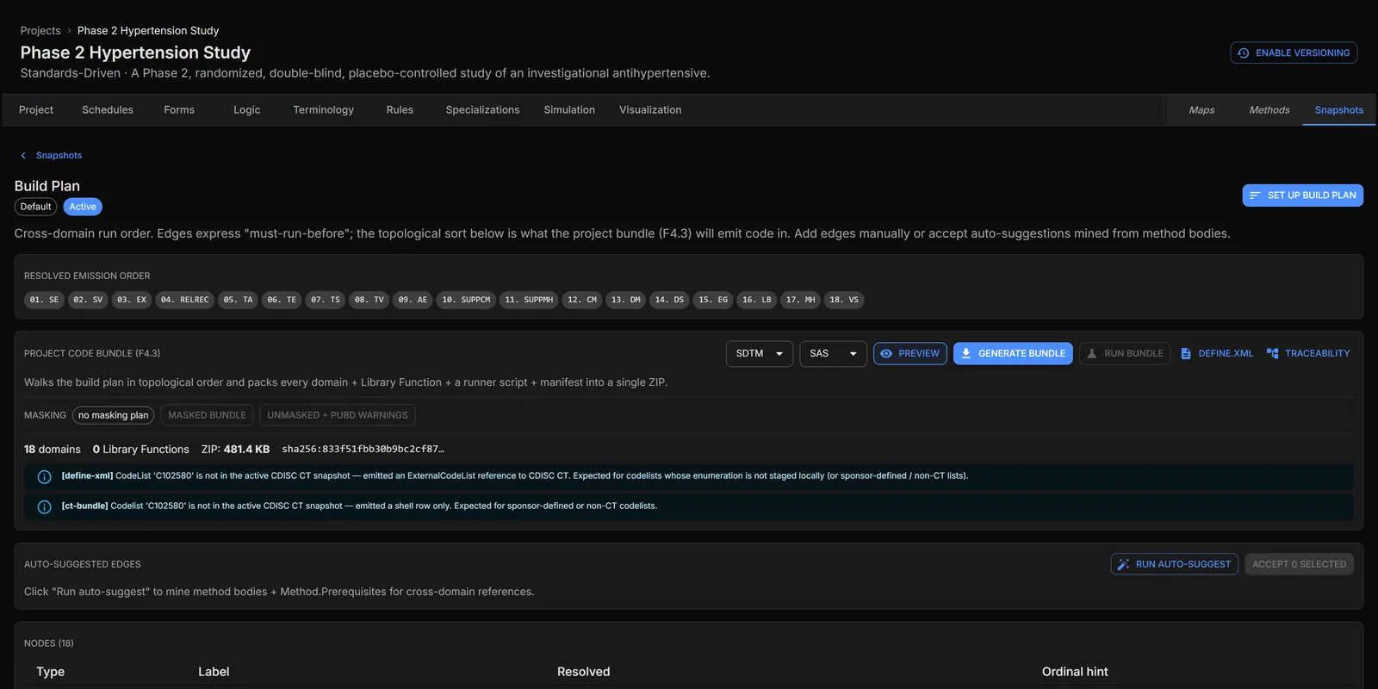The width and height of the screenshot is (1378, 689).
Task: Select the 02. SV chip
Action: click(88, 300)
